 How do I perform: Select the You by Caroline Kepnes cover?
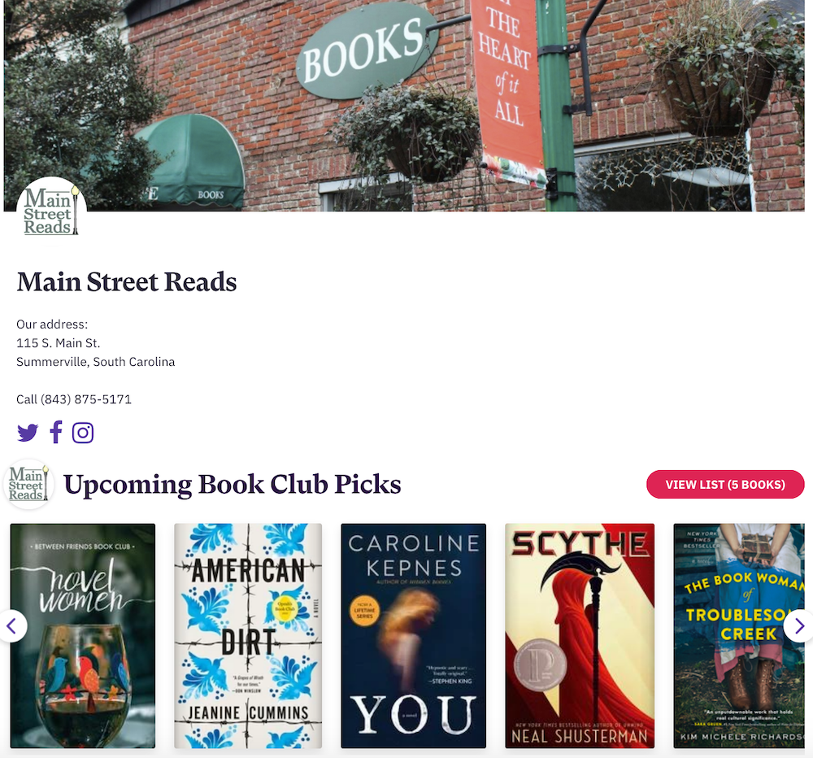(413, 635)
